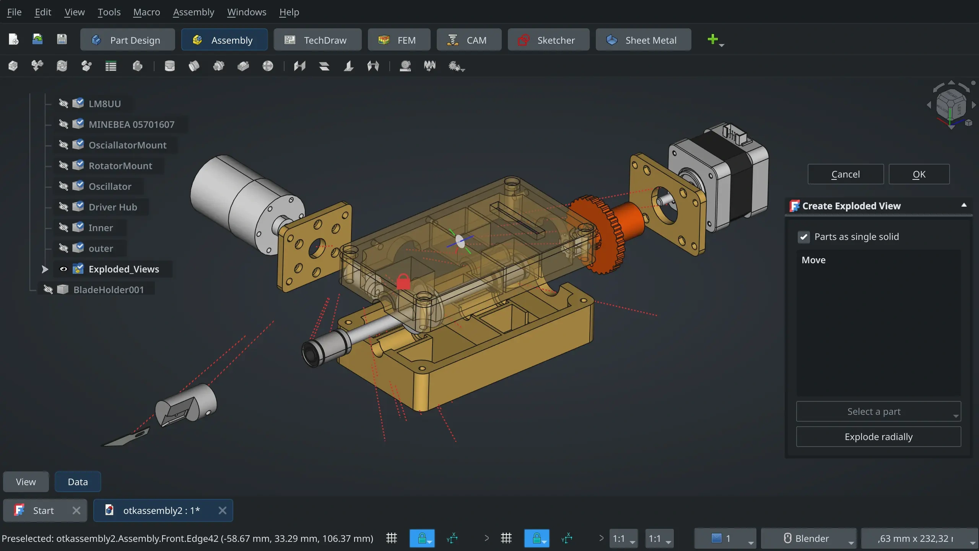Screen dimensions: 979x551
Task: Click the Ball joint icon
Action: pos(268,66)
